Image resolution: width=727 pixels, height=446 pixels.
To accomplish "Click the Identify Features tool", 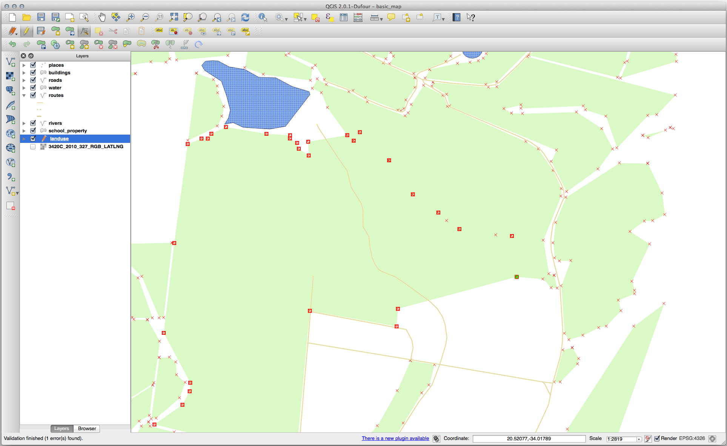I will 263,17.
